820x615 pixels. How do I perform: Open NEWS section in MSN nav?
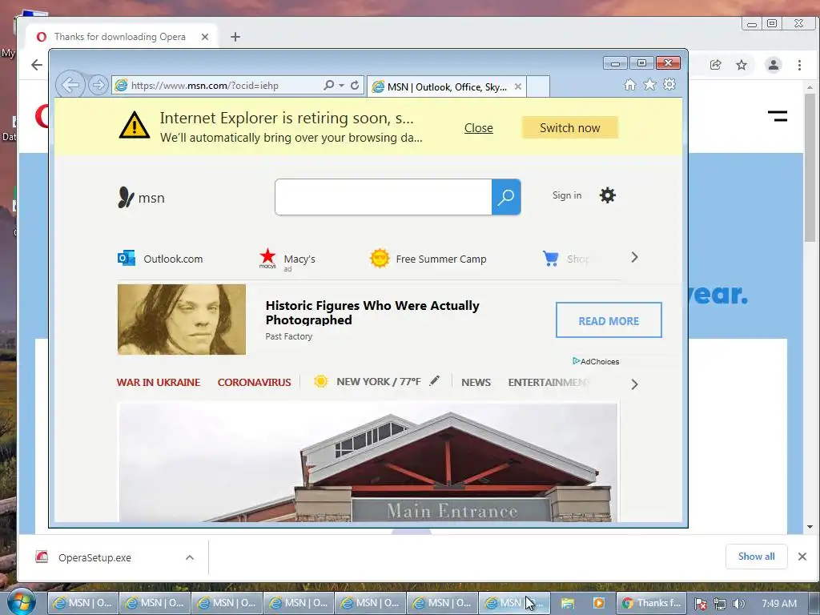(x=476, y=382)
